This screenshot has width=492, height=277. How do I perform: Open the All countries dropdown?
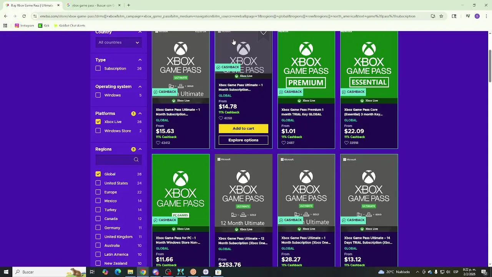[118, 42]
